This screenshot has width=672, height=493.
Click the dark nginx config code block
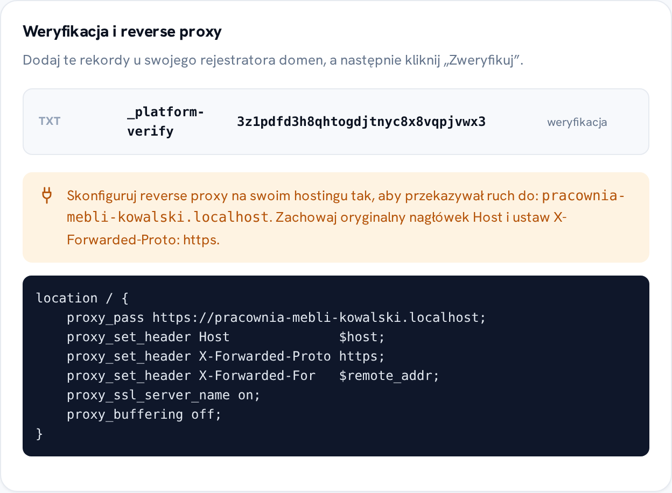pos(336,366)
